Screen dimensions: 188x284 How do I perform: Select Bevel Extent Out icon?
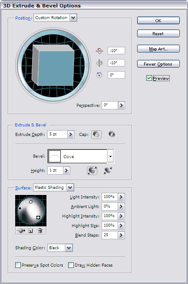pyautogui.click(x=92, y=171)
